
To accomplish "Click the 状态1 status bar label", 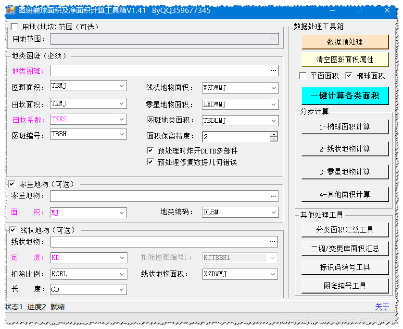I will [14, 307].
